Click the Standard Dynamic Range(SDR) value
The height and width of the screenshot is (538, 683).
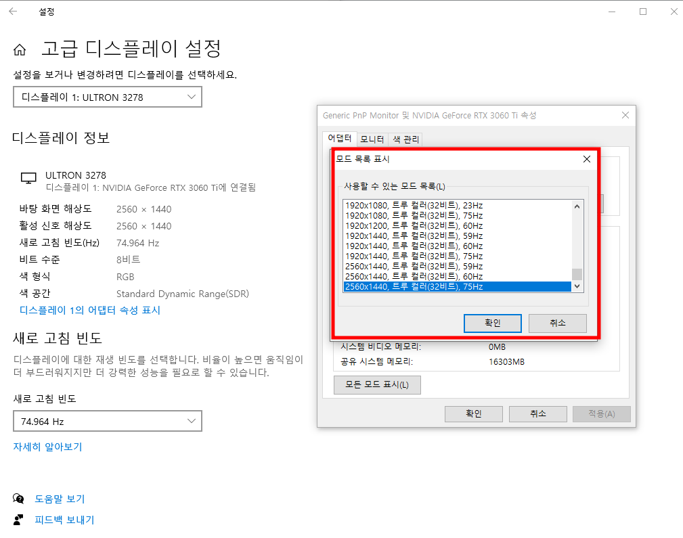click(x=183, y=294)
